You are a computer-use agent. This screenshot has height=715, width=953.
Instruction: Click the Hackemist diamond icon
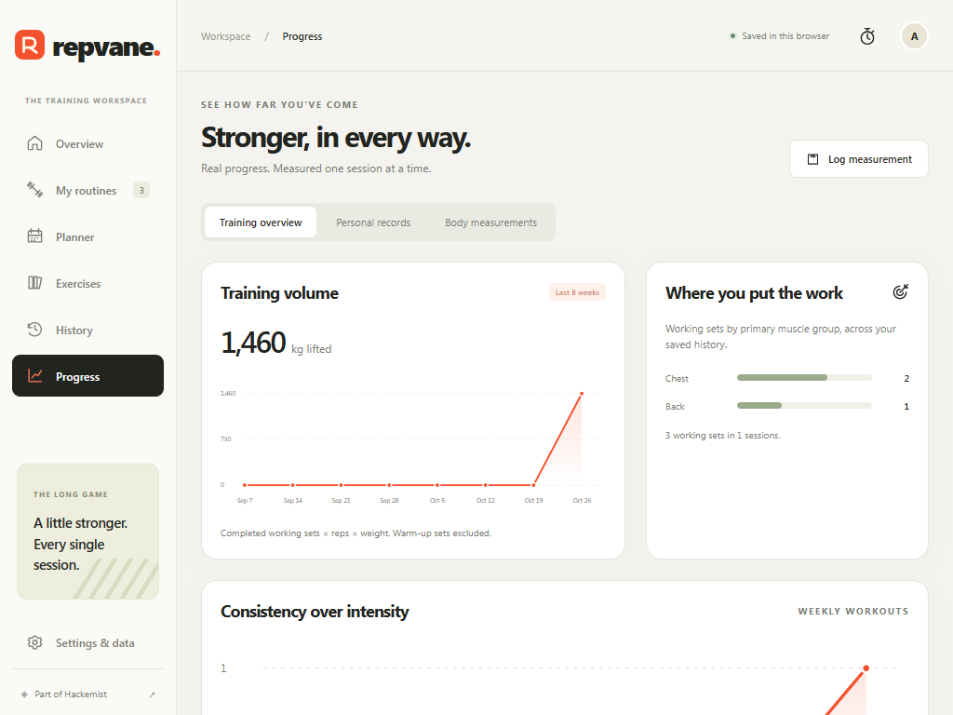(24, 695)
